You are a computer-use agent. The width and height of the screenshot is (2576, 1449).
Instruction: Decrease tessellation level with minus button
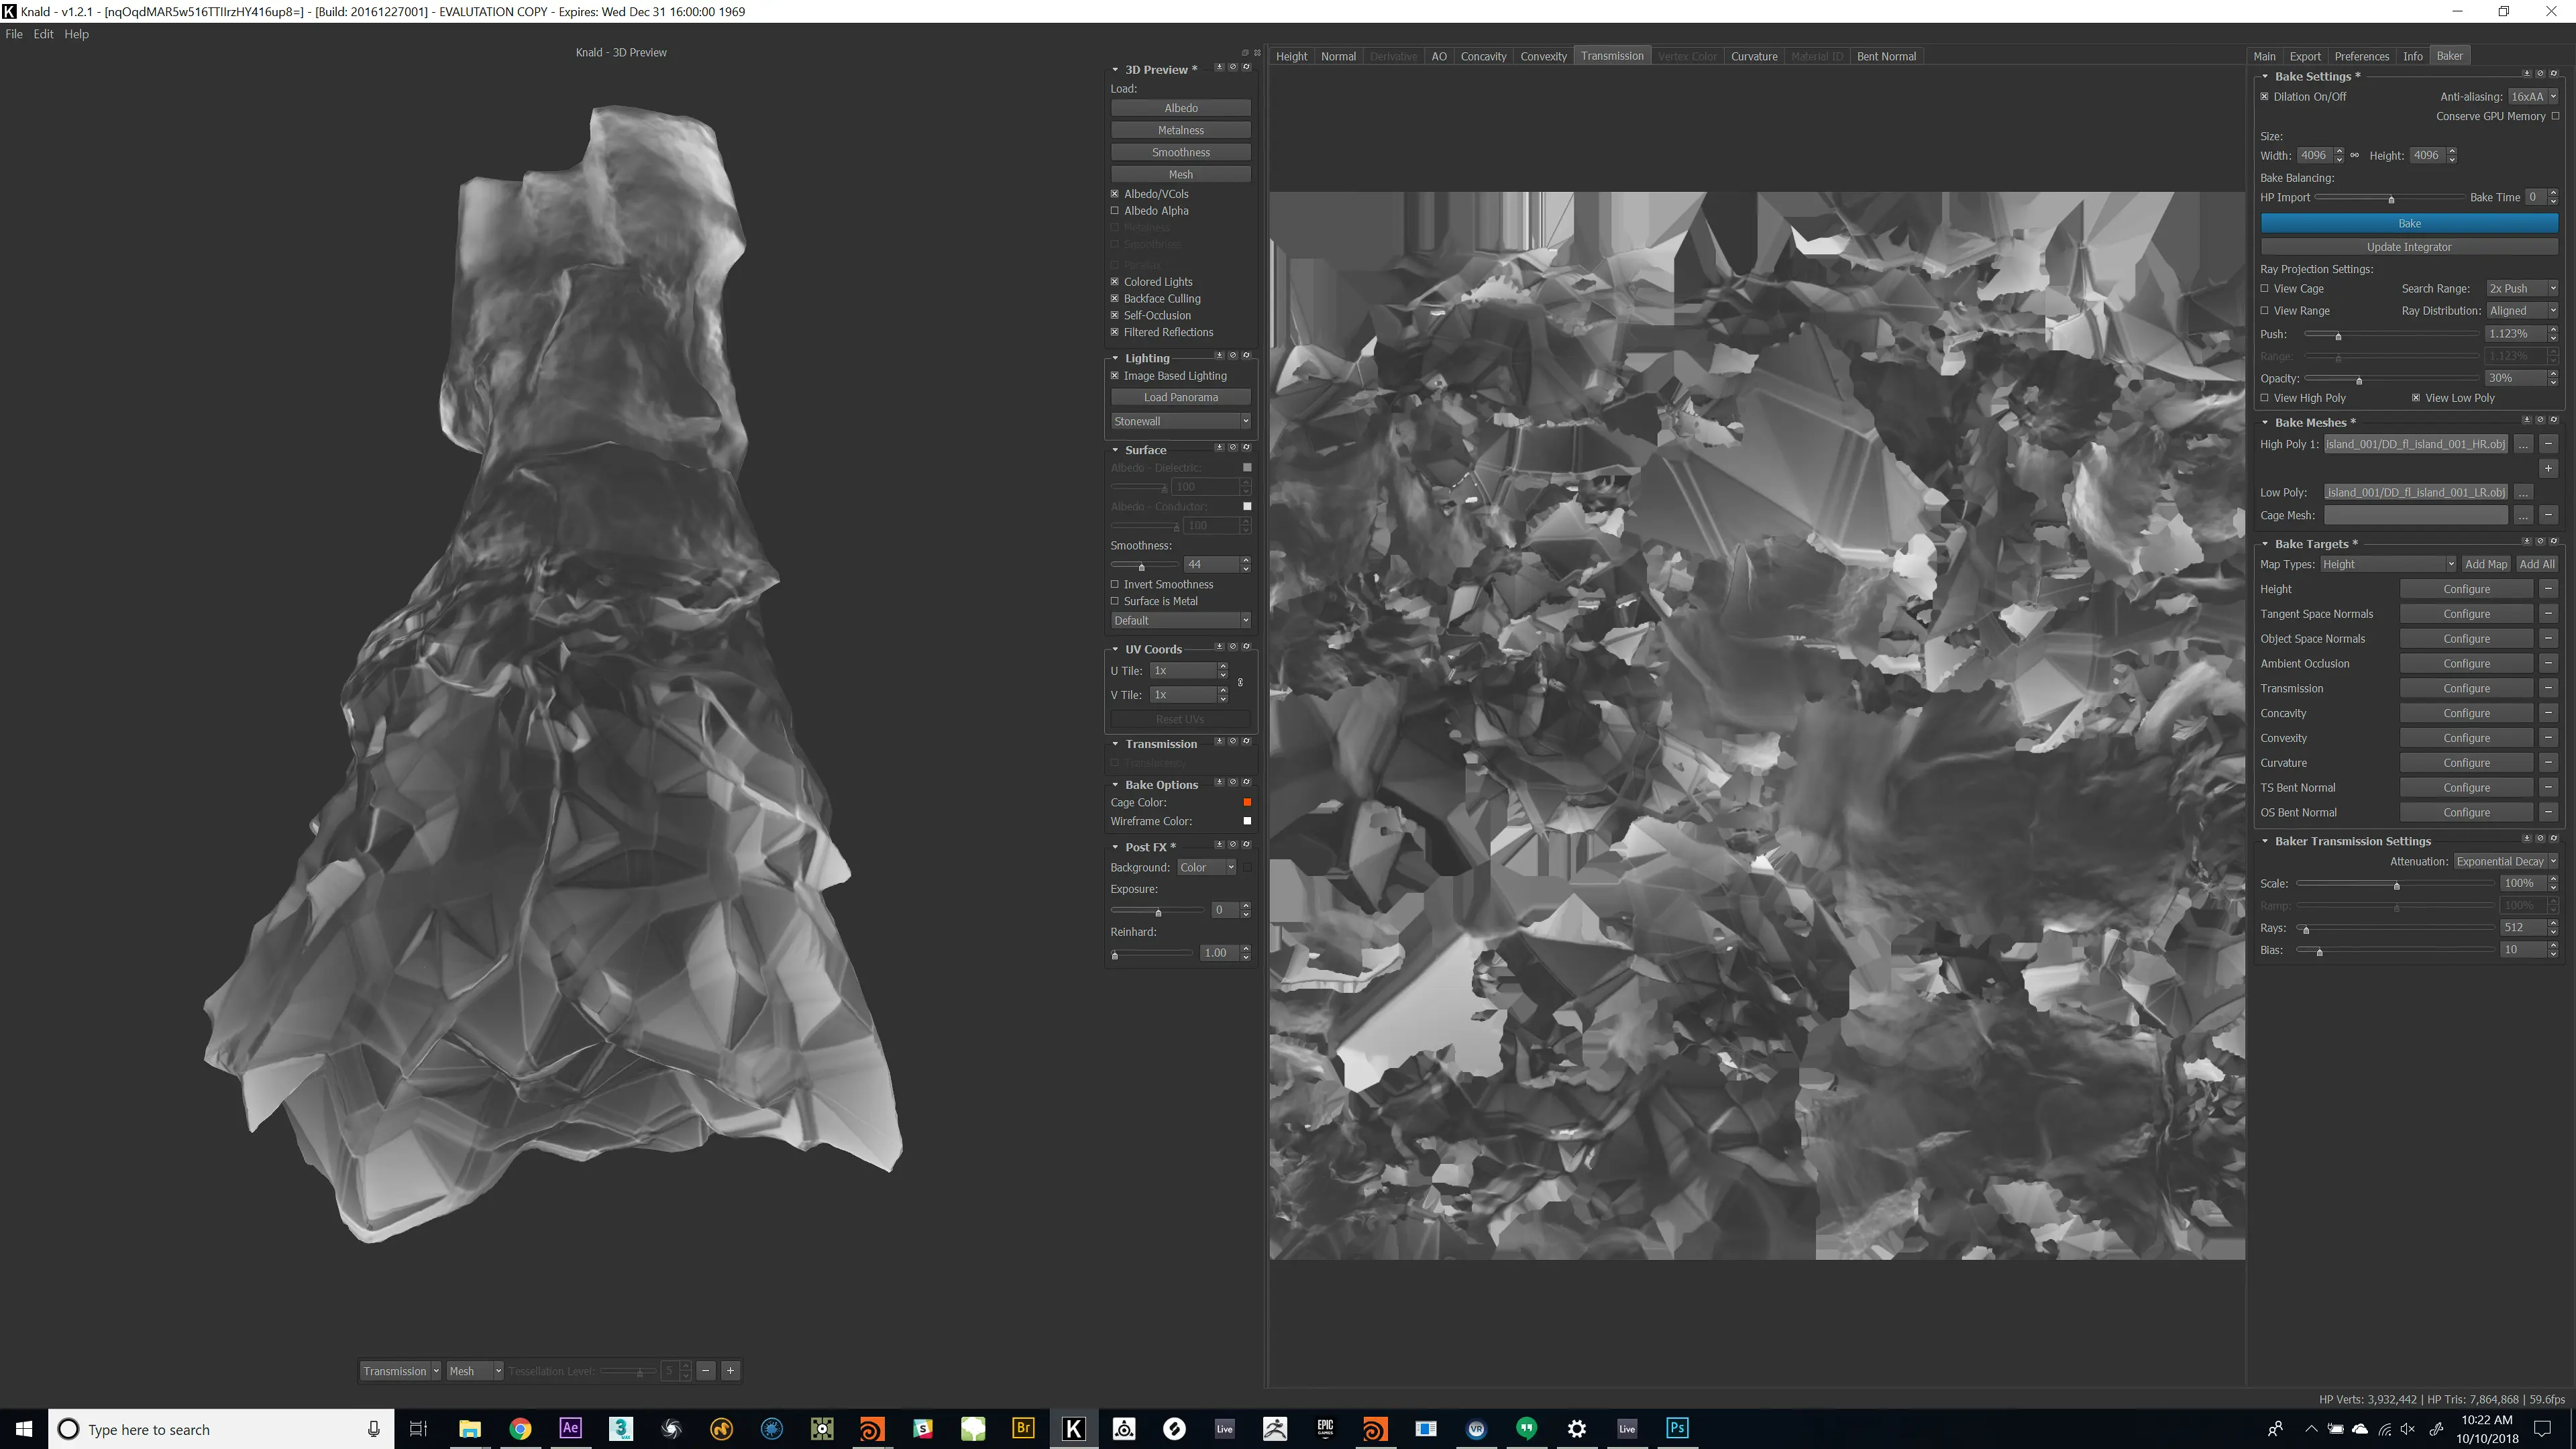point(706,1371)
